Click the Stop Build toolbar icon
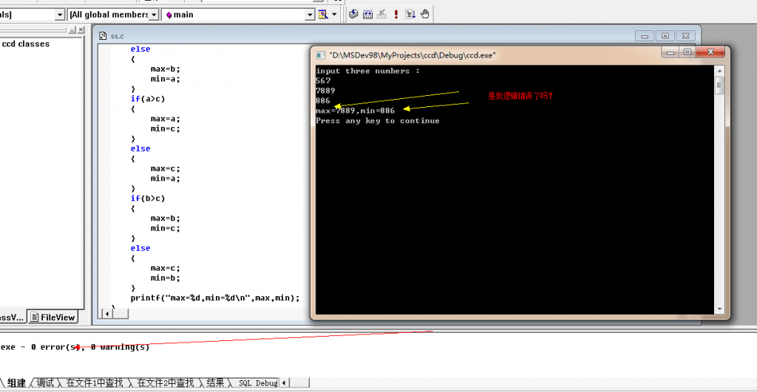 (x=381, y=15)
